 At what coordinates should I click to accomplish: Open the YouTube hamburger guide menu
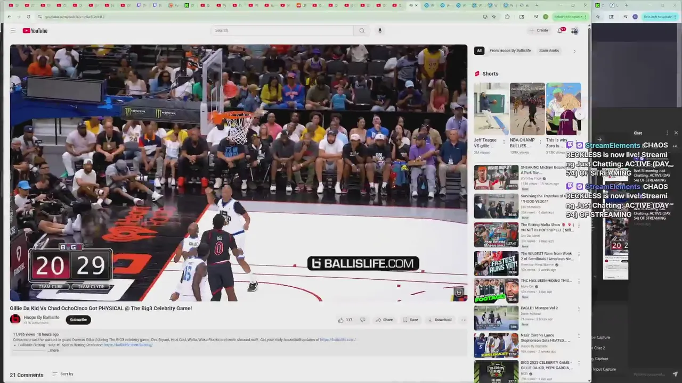click(13, 31)
